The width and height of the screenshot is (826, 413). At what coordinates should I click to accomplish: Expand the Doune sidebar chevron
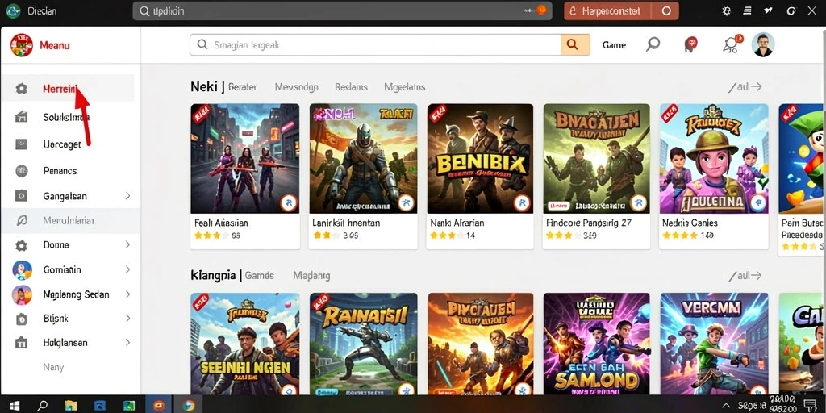click(x=127, y=245)
